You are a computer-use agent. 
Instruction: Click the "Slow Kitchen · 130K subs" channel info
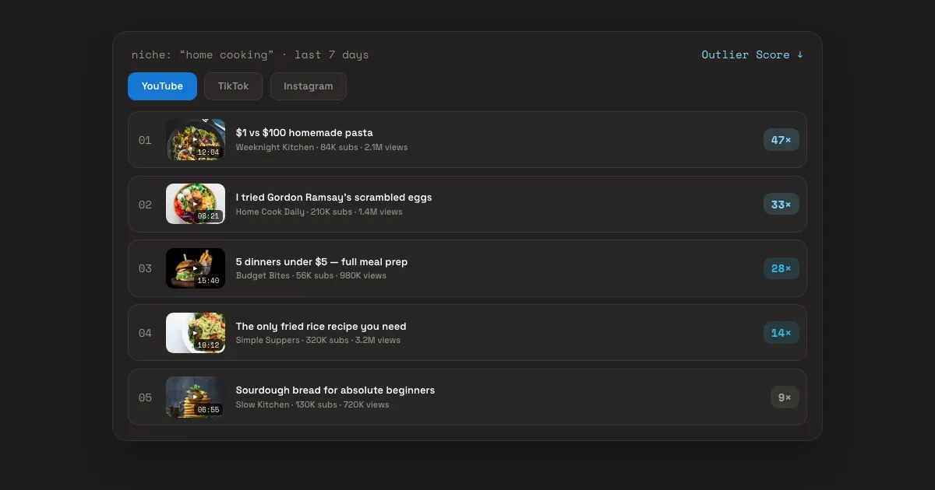pos(287,404)
